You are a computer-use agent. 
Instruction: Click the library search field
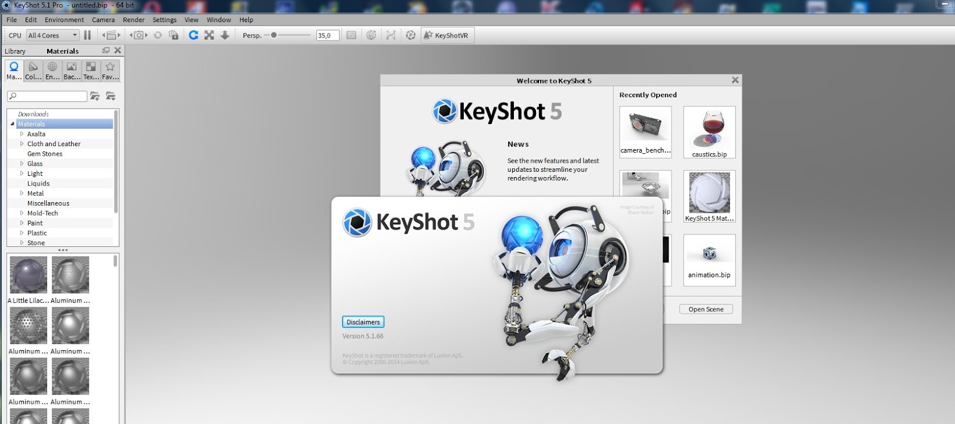click(x=47, y=96)
